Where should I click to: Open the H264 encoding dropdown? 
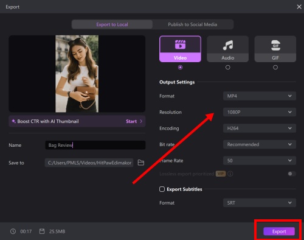(260, 129)
